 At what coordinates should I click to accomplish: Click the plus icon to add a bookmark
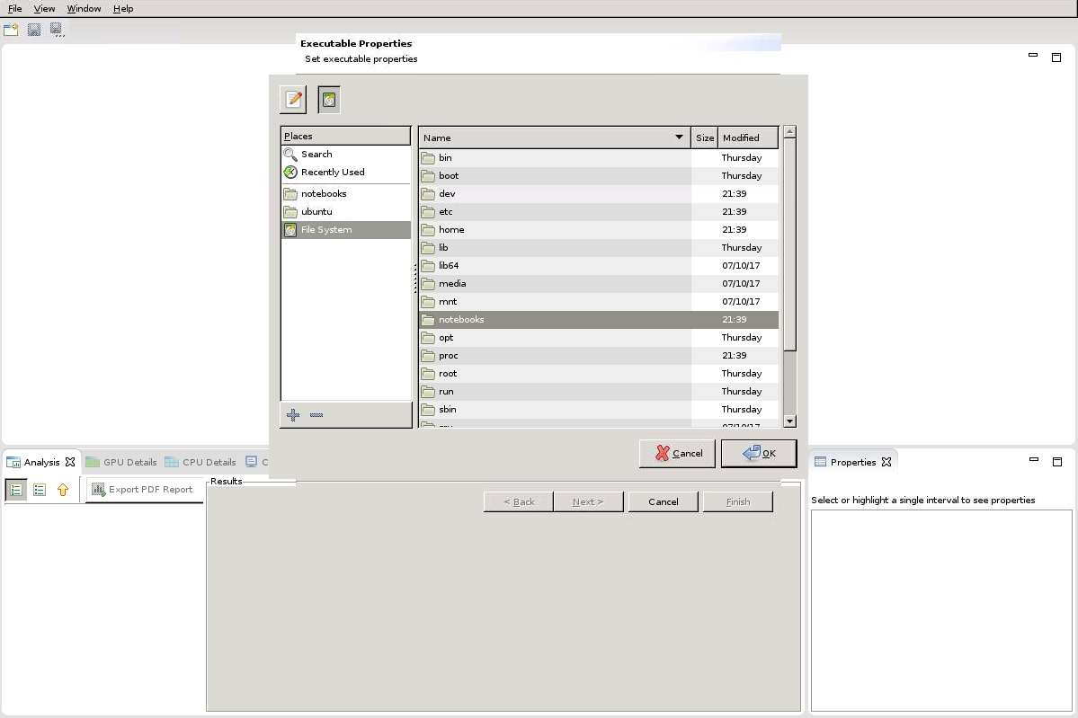(293, 415)
